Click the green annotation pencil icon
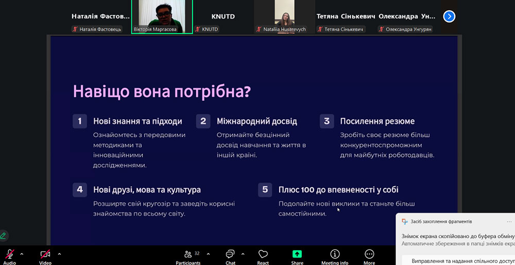Image resolution: width=515 pixels, height=265 pixels. pyautogui.click(x=3, y=236)
